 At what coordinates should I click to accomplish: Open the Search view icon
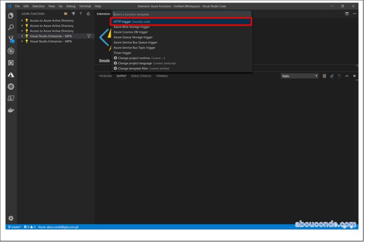(x=11, y=28)
